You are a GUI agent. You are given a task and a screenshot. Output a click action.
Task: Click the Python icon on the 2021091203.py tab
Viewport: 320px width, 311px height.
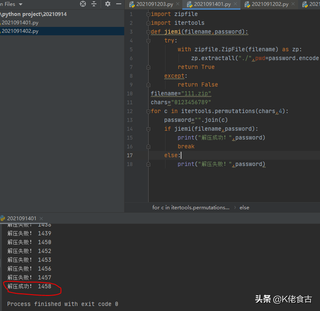coord(131,5)
